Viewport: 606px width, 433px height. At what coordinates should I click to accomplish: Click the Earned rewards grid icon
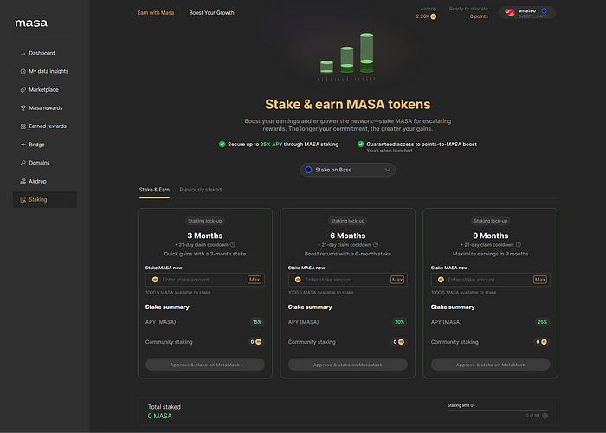coord(23,126)
